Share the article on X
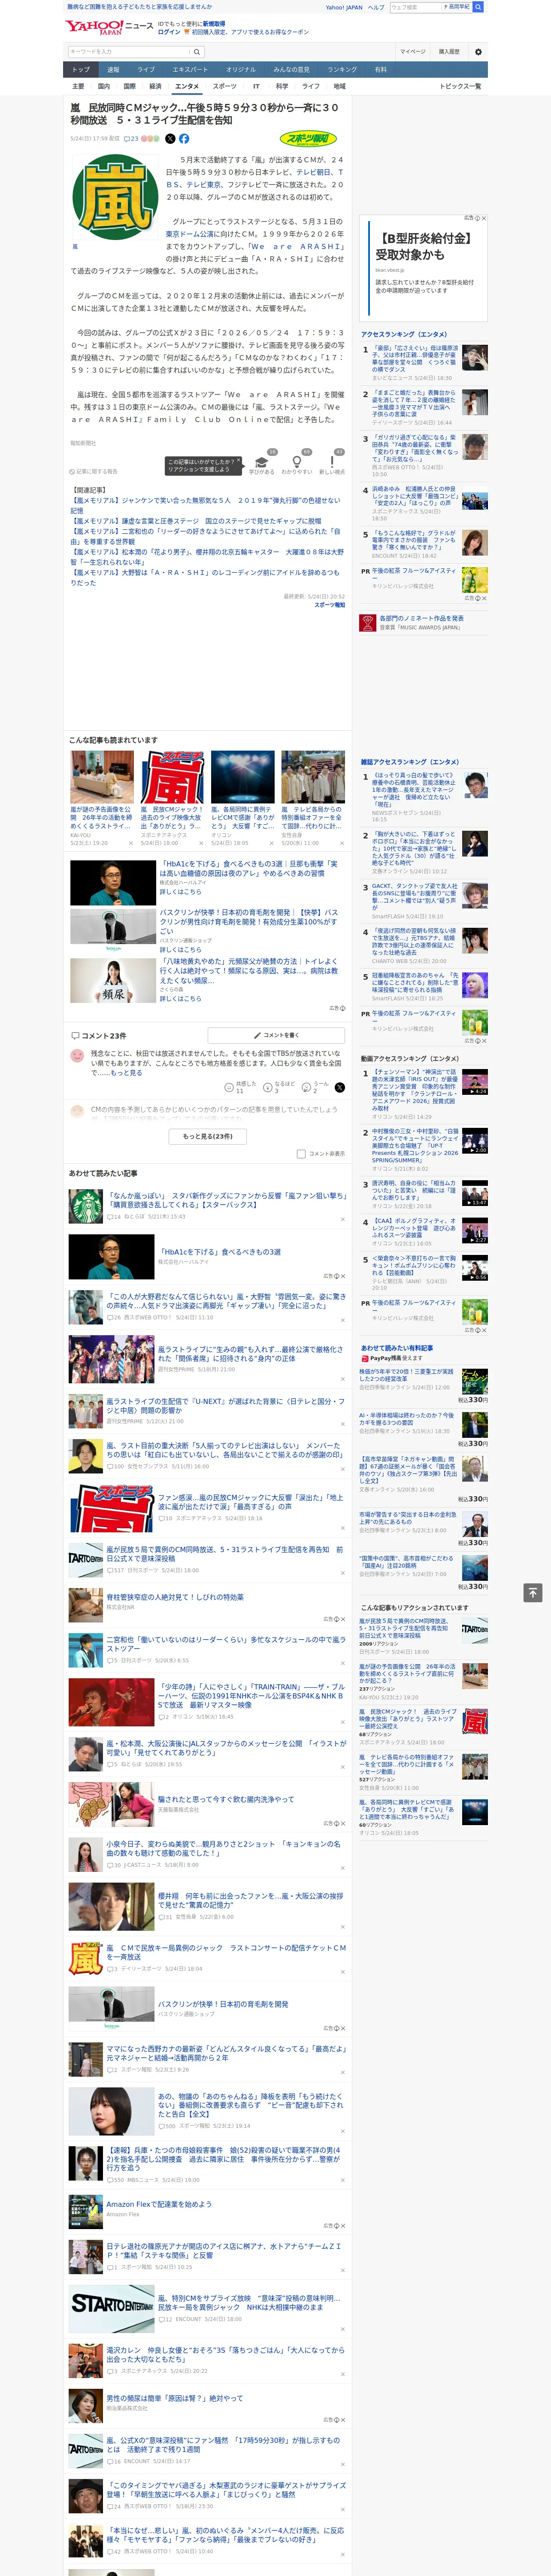551x2576 pixels. [x=170, y=139]
